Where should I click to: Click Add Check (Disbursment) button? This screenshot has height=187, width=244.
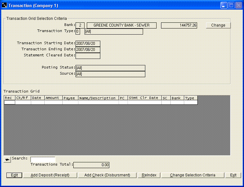click(x=107, y=175)
